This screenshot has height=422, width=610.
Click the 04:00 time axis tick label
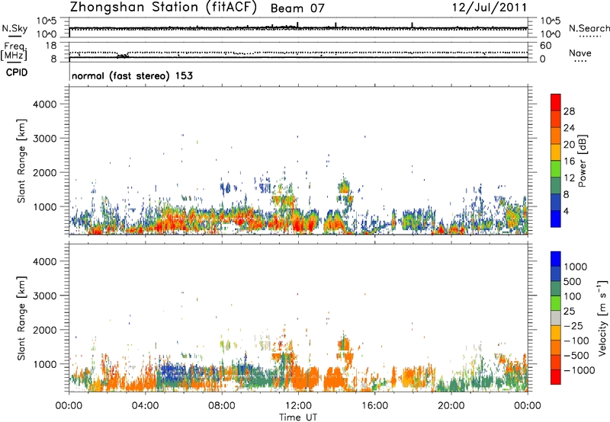(146, 406)
